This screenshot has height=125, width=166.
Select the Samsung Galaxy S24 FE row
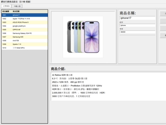(25, 33)
